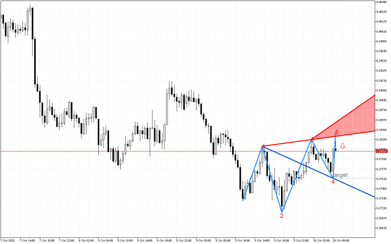Click the red down arrow signal icon
This screenshot has height=244, width=391.
click(343, 146)
